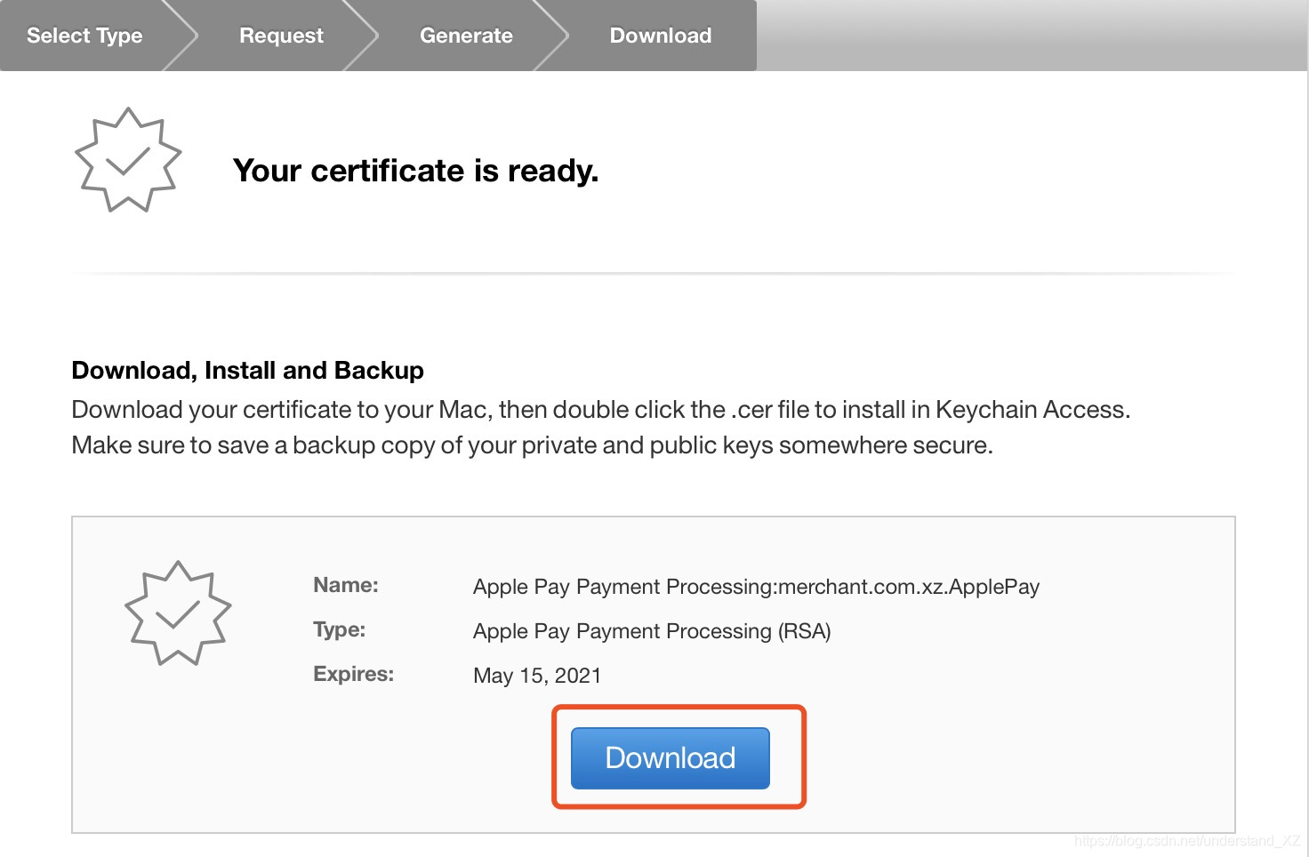Click the 'Expires:' label
Image resolution: width=1309 pixels, height=857 pixels.
353,674
